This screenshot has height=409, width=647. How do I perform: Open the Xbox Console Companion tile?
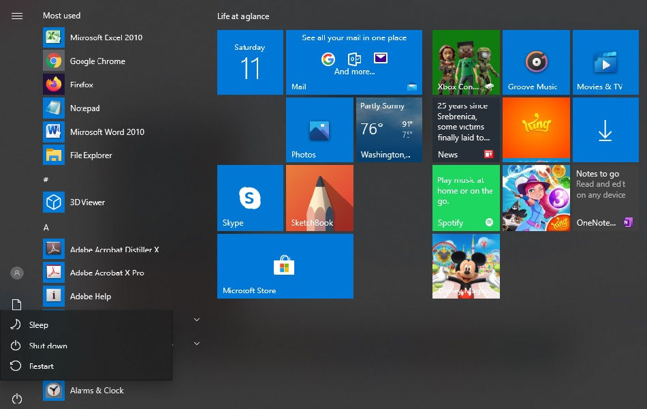point(466,63)
